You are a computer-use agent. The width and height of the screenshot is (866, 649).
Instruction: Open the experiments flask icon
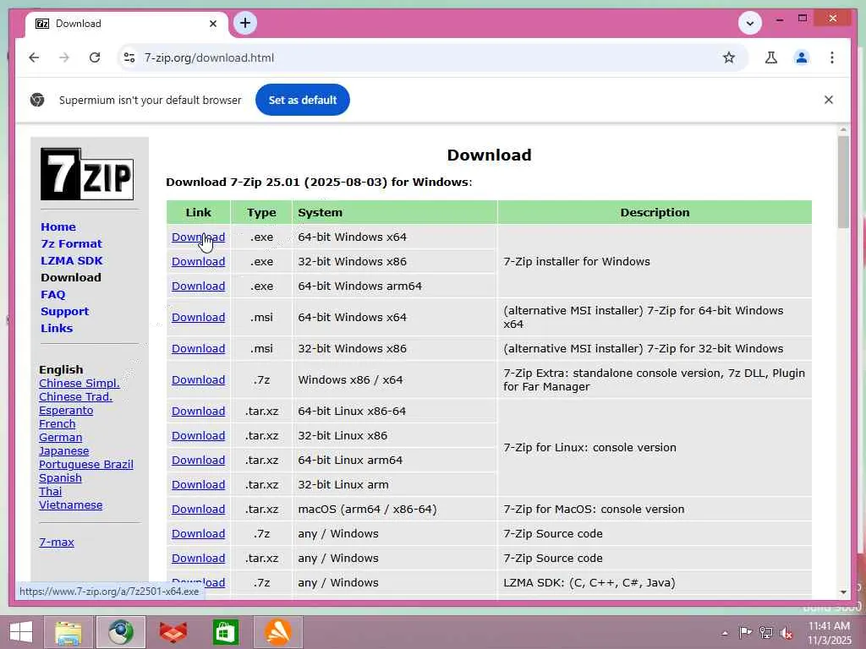[x=771, y=57]
